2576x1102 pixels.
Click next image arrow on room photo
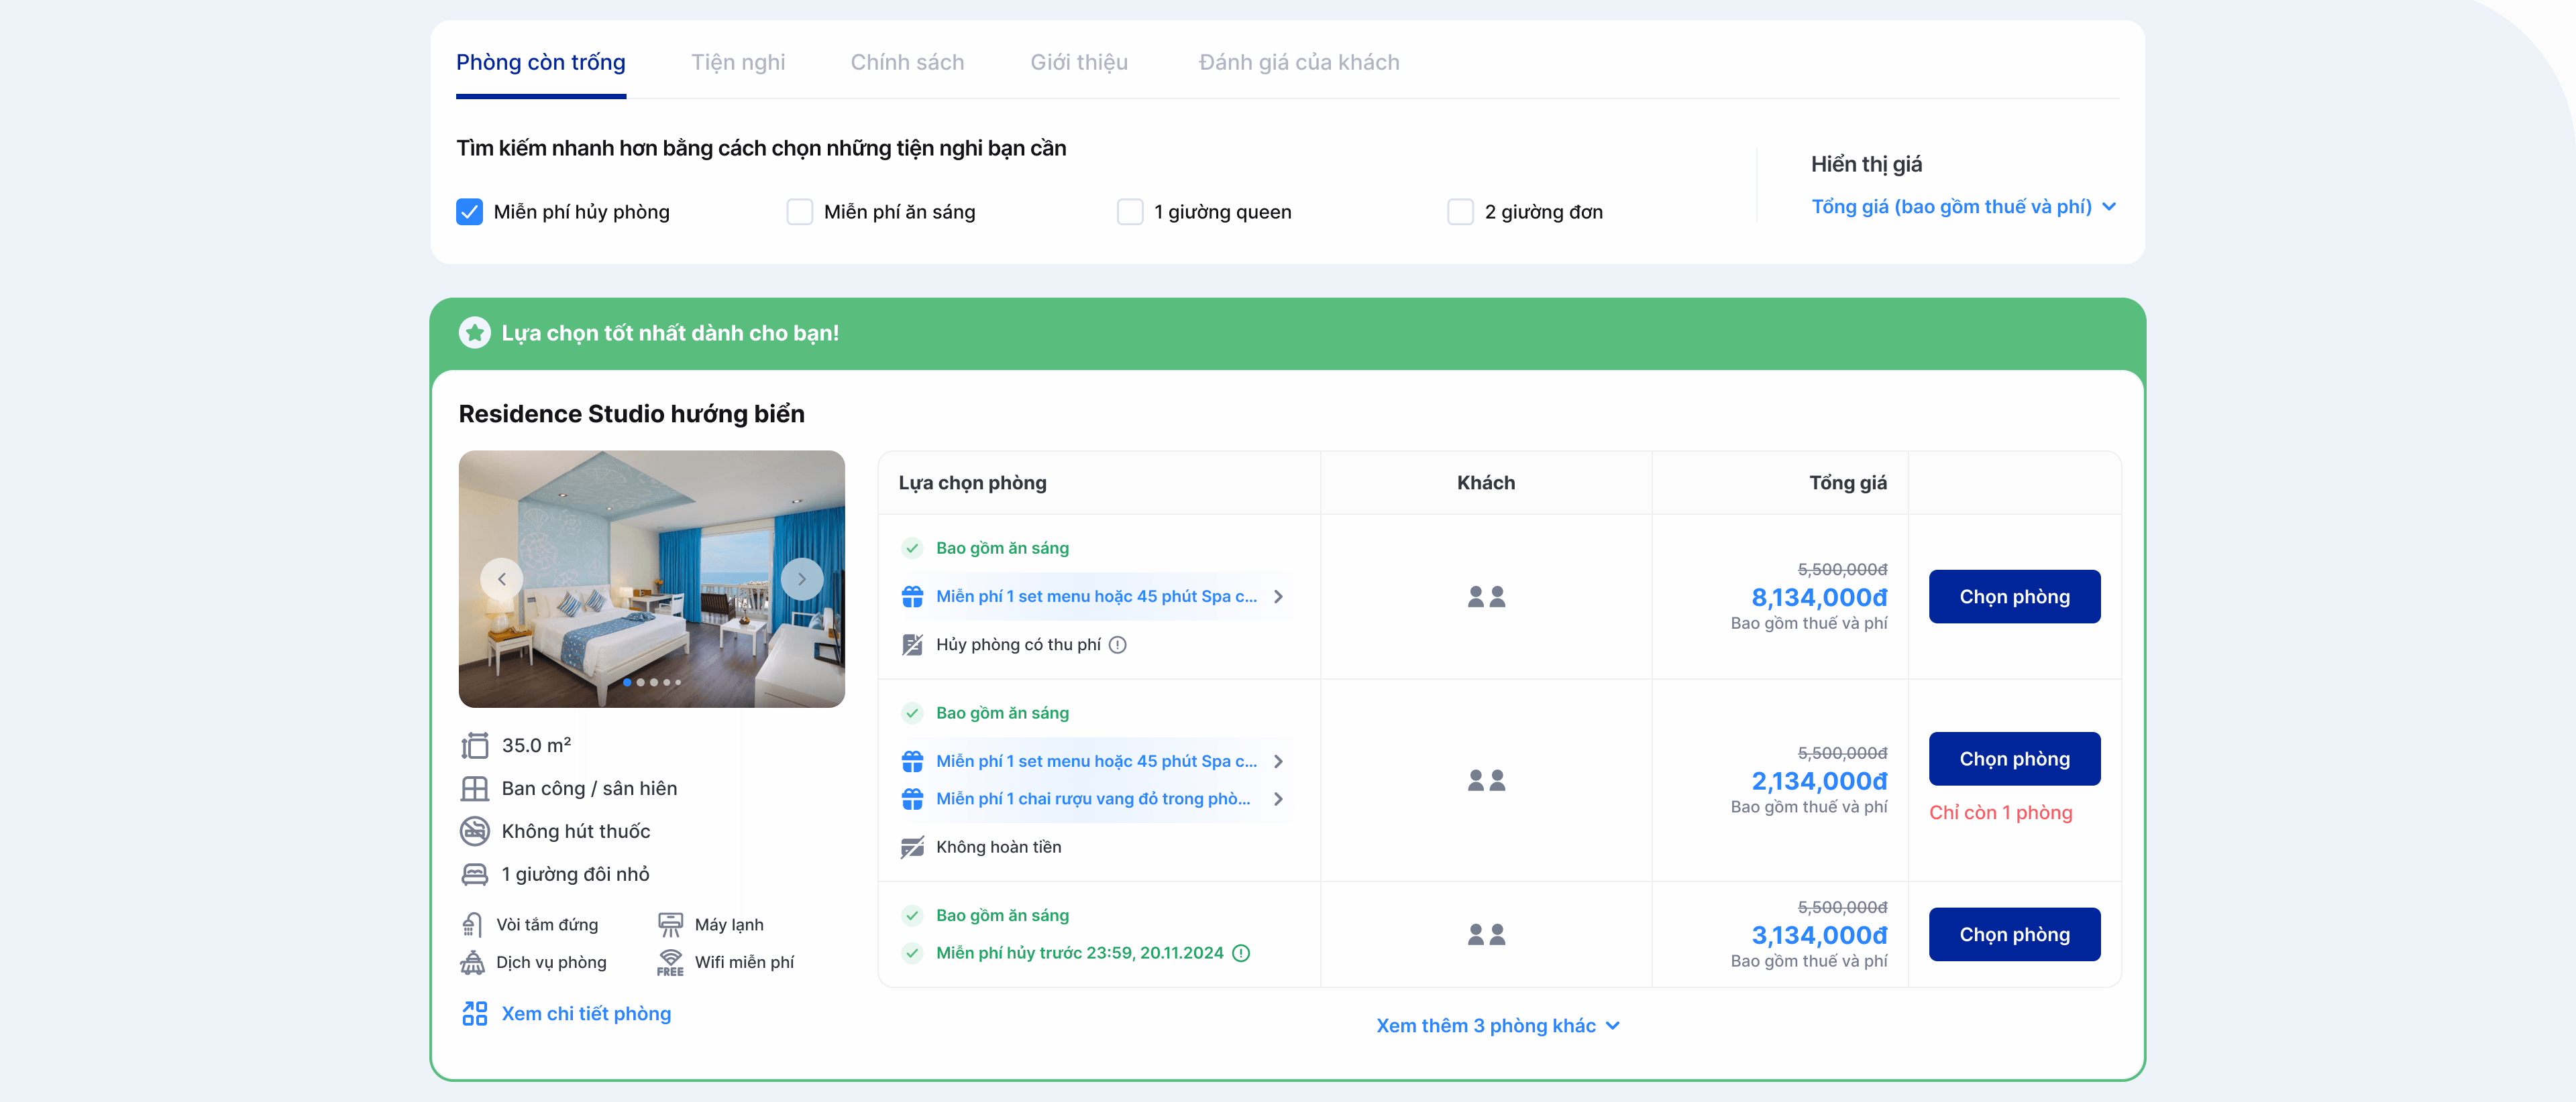801,578
